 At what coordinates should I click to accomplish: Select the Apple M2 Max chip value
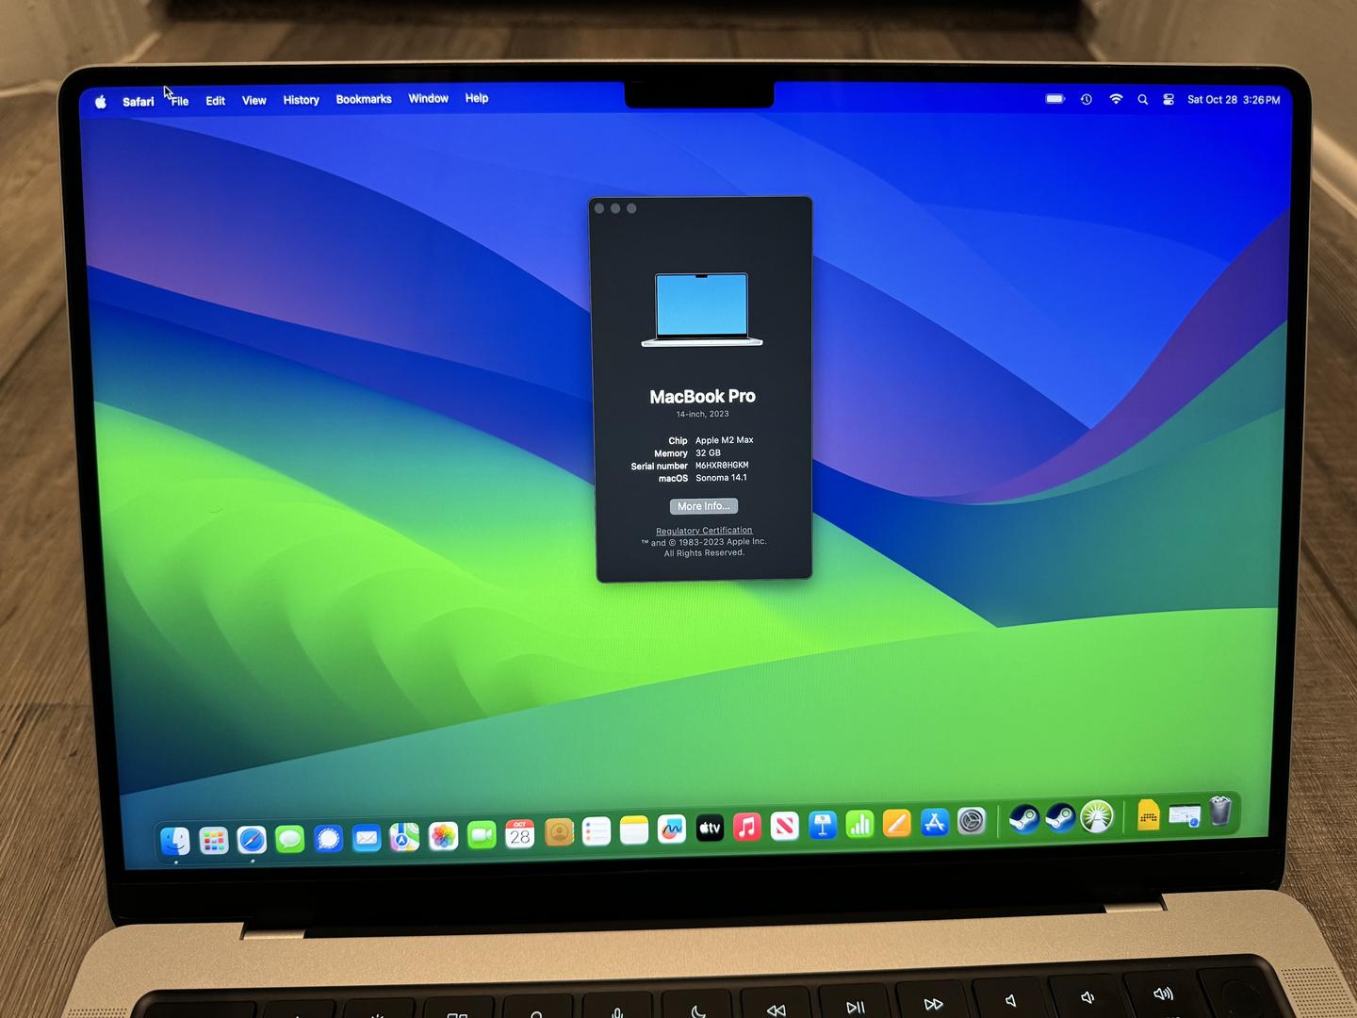click(725, 440)
